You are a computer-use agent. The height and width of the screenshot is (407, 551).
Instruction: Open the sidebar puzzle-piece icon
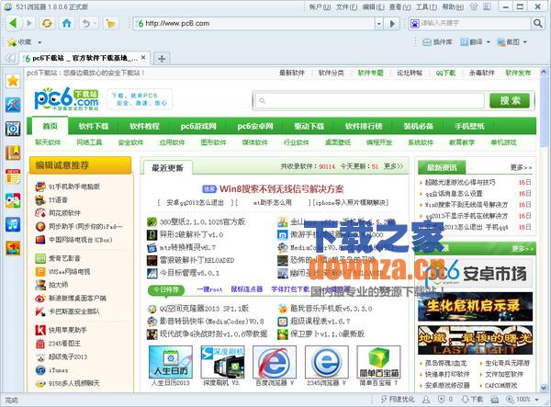13,248
